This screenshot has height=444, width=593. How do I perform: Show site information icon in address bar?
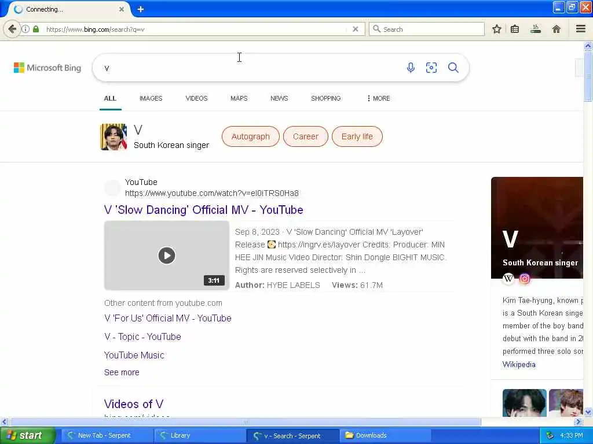pos(25,29)
